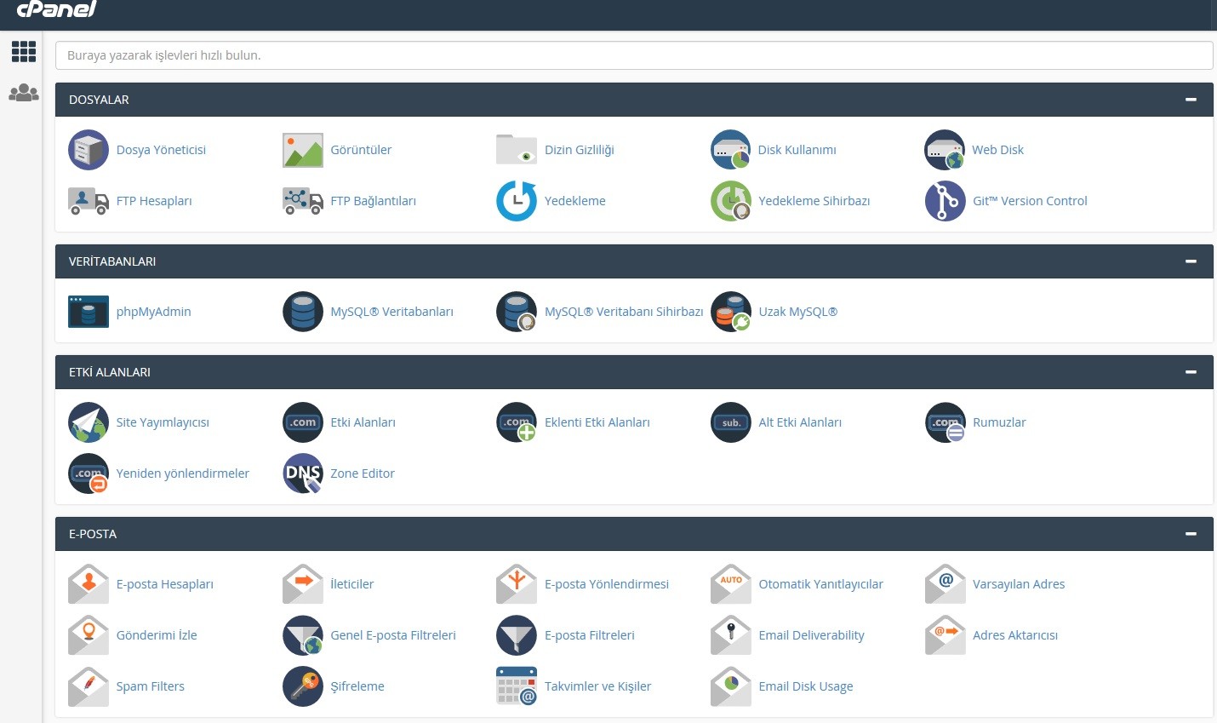Open the Eklenti Etki Alanları icon
Viewport: 1217px width, 723px height.
pyautogui.click(x=517, y=422)
